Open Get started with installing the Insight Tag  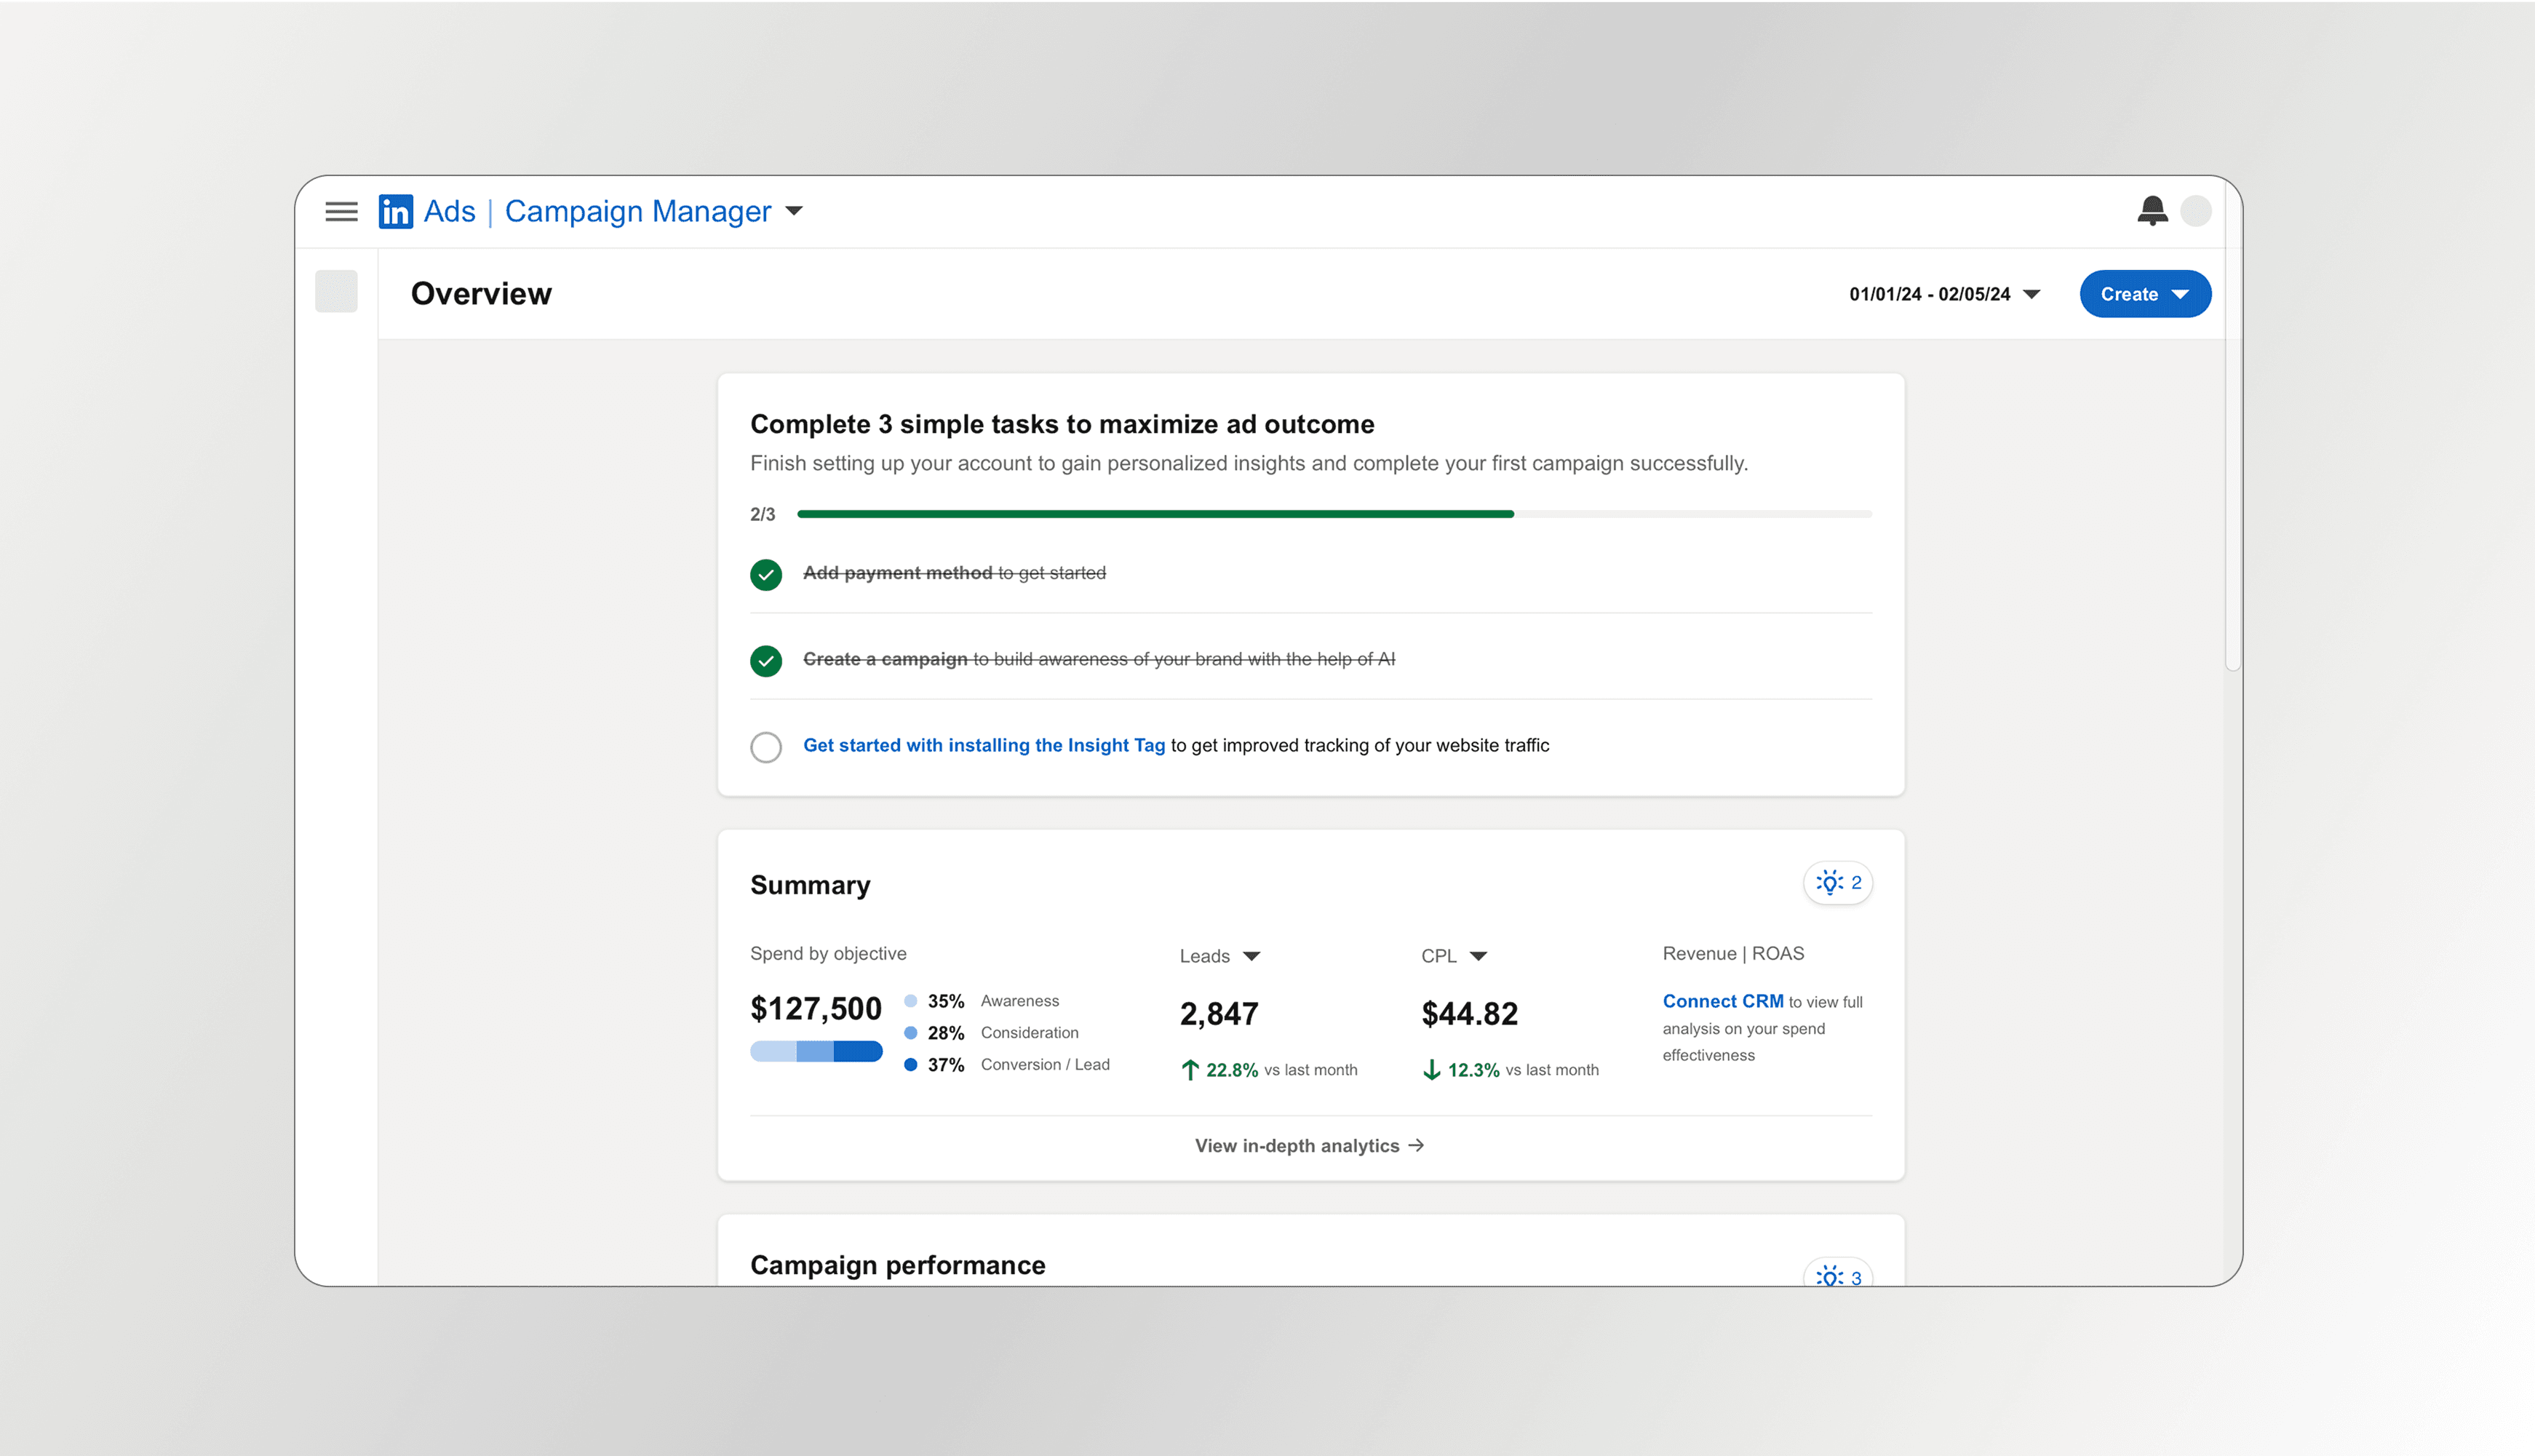coord(984,745)
